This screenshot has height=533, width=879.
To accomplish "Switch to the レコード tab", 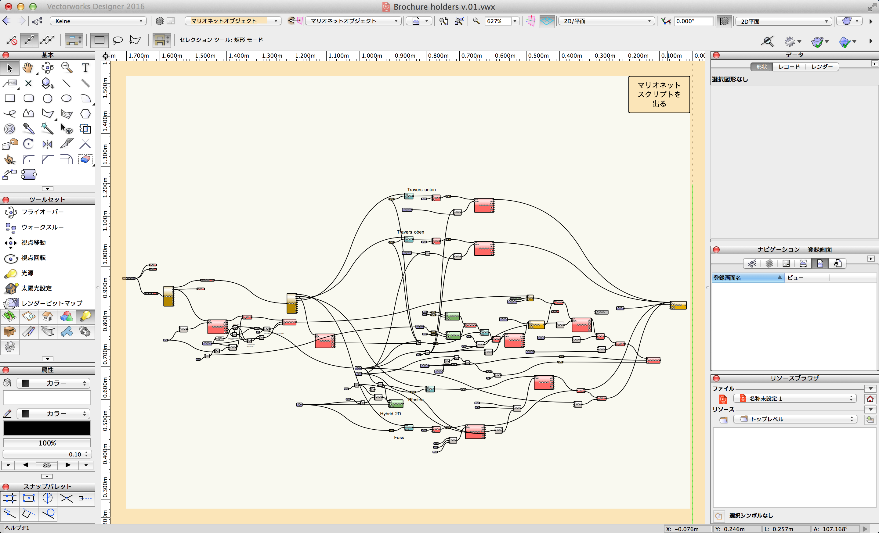I will 789,66.
